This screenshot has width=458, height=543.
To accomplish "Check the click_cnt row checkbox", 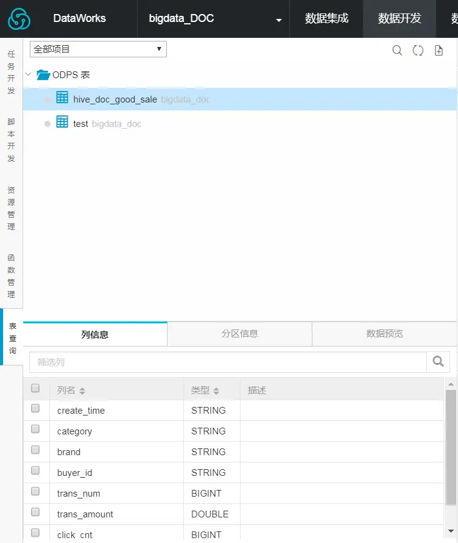I will [x=35, y=533].
